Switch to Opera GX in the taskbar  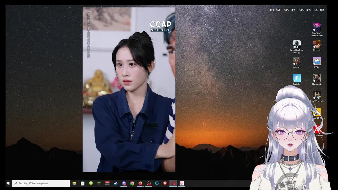pyautogui.click(x=173, y=183)
